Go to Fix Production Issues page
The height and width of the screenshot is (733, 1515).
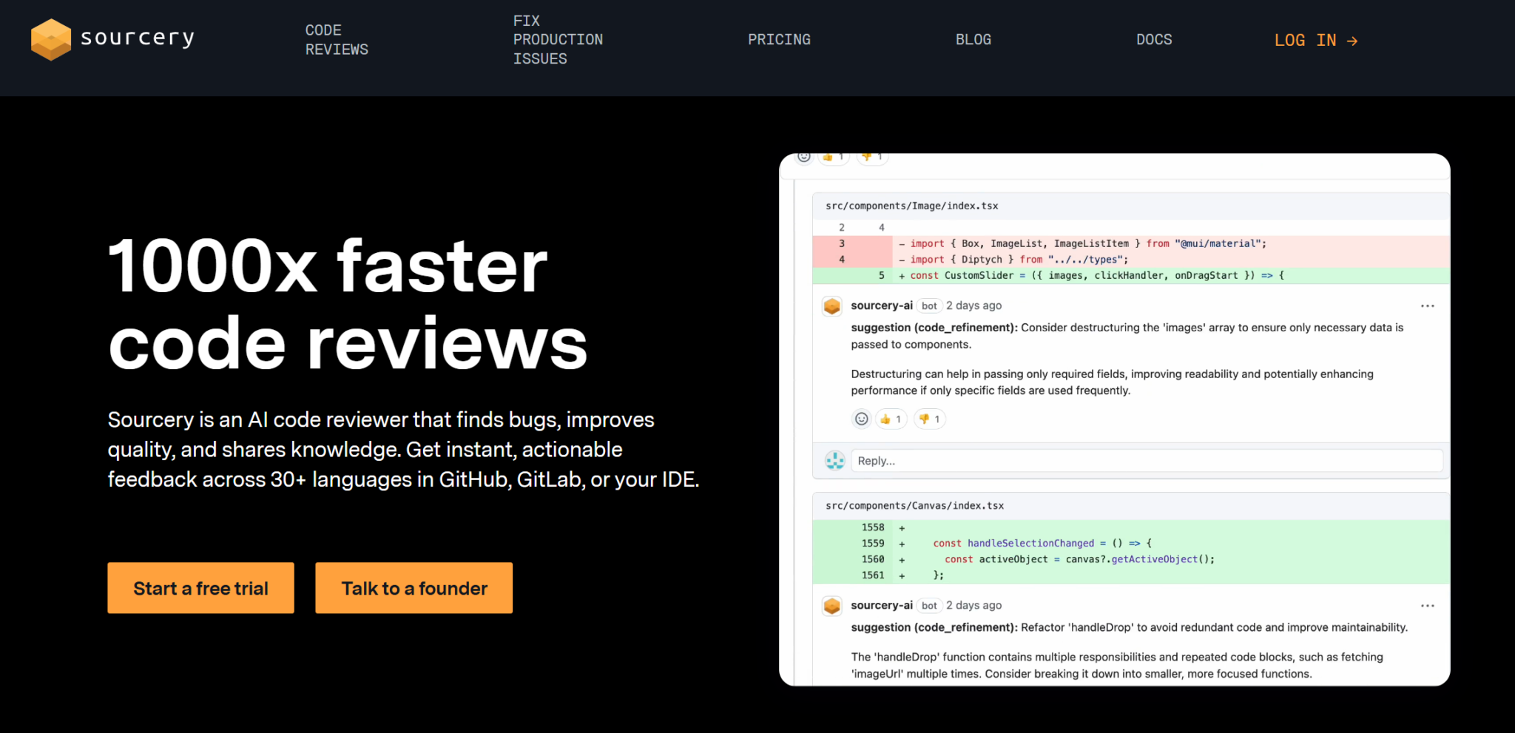click(558, 40)
